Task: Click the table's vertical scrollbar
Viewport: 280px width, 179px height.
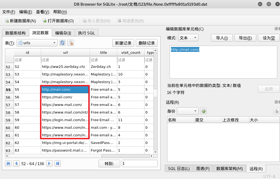Action: point(155,109)
